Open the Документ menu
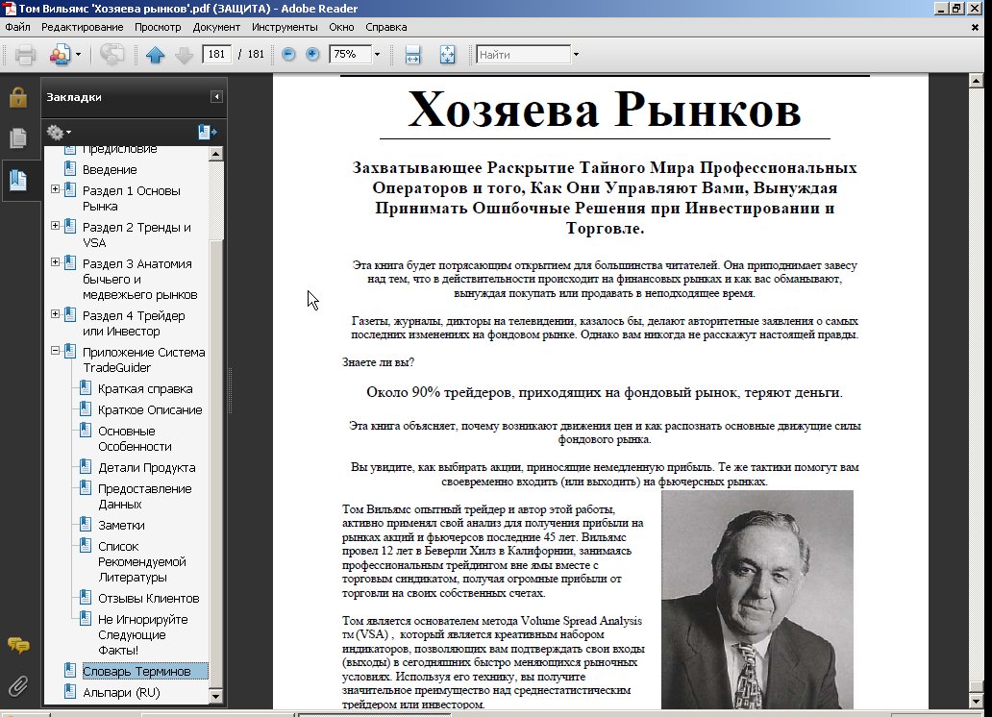Image resolution: width=992 pixels, height=717 pixels. (216, 27)
